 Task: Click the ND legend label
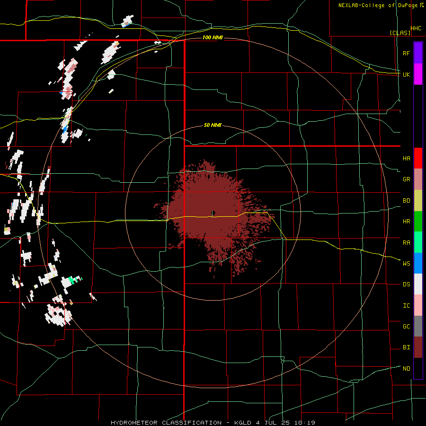pyautogui.click(x=406, y=369)
